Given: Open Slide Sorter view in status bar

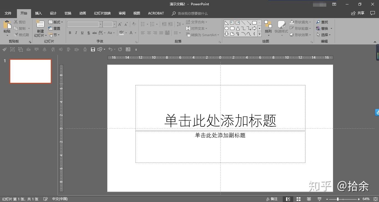Looking at the screenshot, I should (x=299, y=199).
